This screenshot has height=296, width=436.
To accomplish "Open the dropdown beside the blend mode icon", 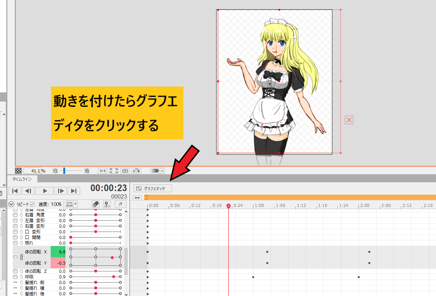I will (162, 171).
